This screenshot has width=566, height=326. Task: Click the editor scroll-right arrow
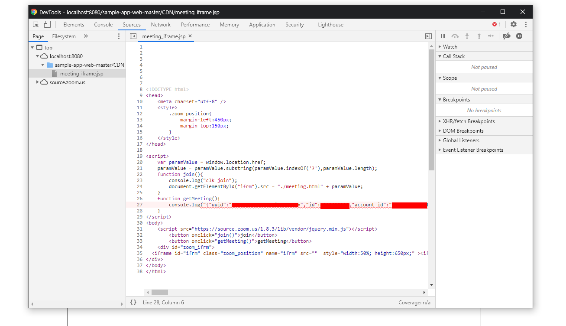point(425,293)
